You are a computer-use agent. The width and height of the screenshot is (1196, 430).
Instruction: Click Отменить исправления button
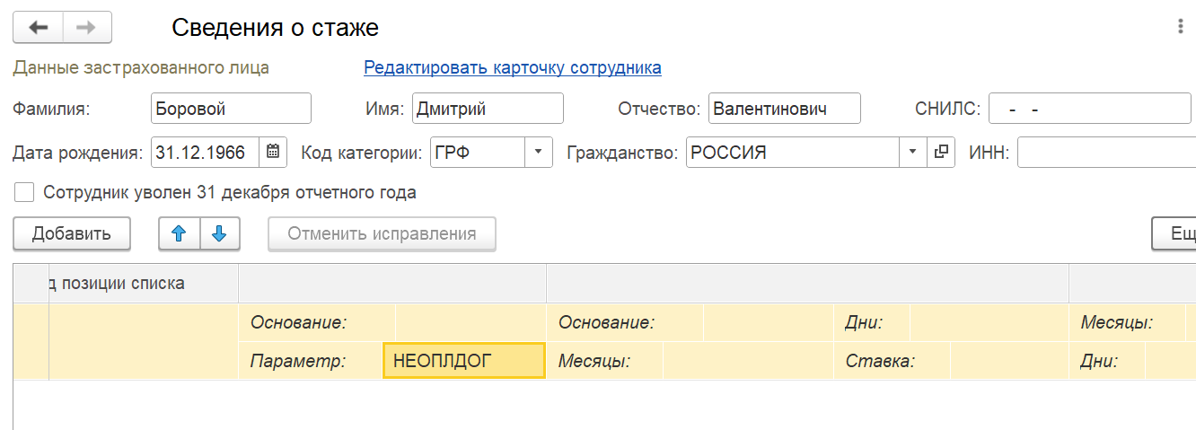(382, 234)
